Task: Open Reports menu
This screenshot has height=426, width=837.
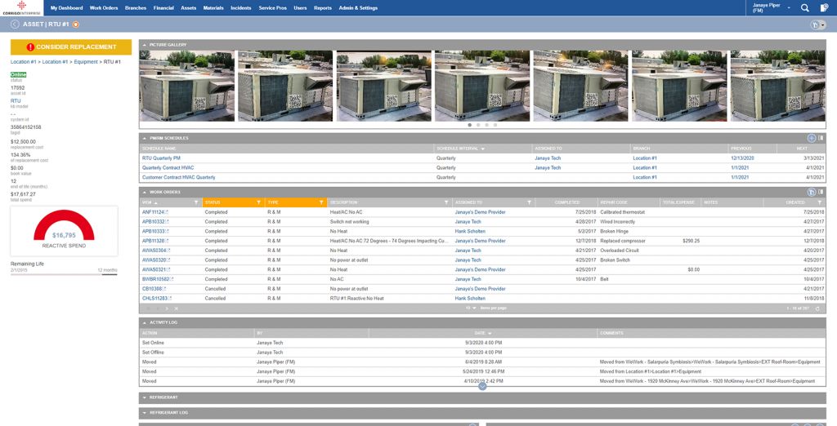Action: point(322,8)
